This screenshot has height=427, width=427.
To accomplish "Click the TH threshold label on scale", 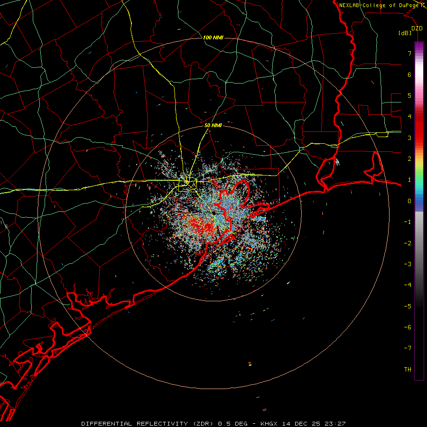I will (408, 370).
